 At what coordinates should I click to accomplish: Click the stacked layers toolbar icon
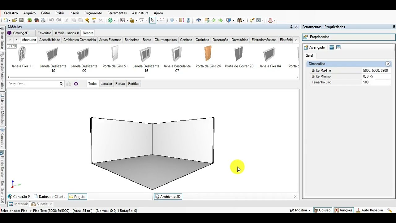pyautogui.click(x=172, y=20)
